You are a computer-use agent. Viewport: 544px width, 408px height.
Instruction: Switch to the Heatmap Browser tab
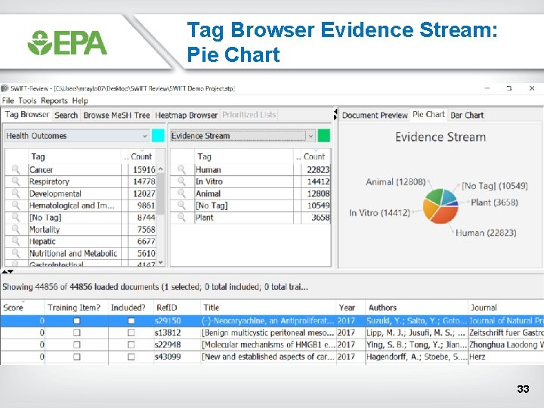[186, 115]
